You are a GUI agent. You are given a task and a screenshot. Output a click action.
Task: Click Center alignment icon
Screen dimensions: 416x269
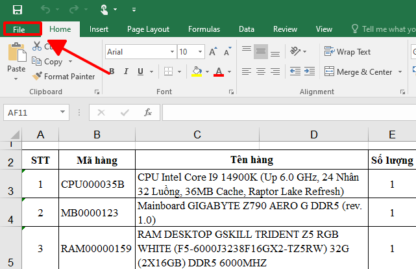261,71
